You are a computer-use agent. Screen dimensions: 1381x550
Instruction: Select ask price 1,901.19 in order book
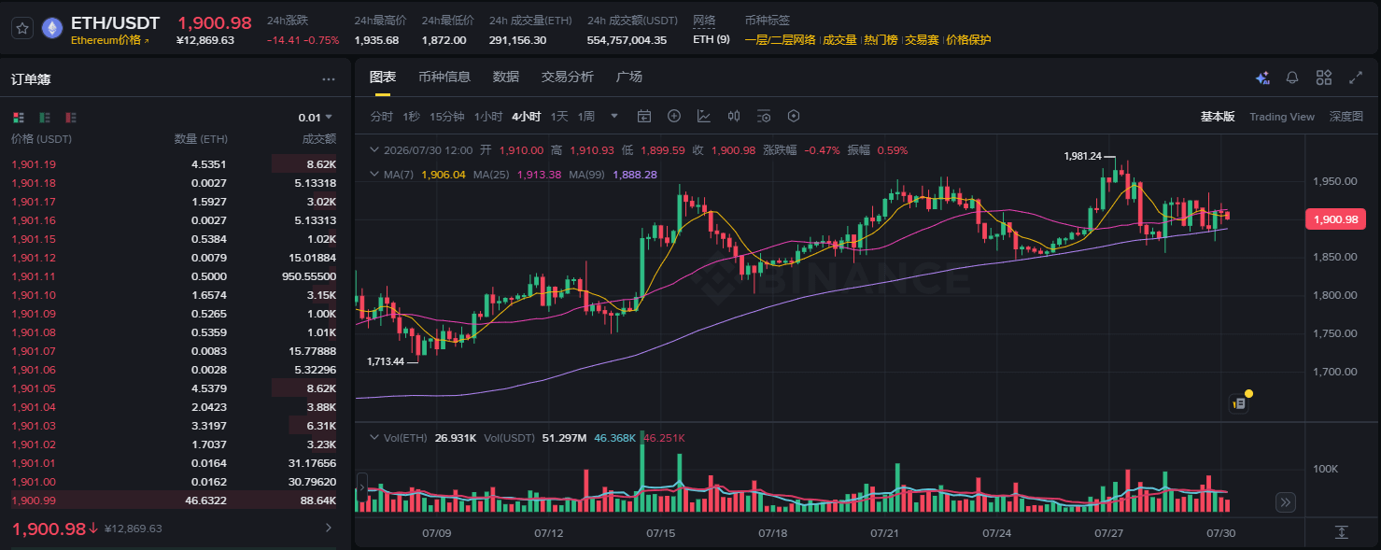coord(34,164)
